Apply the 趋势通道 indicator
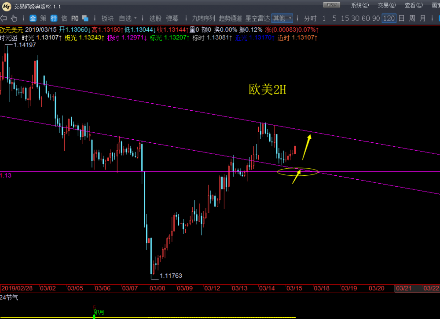Screen dimensions: 440x319 (x=231, y=18)
